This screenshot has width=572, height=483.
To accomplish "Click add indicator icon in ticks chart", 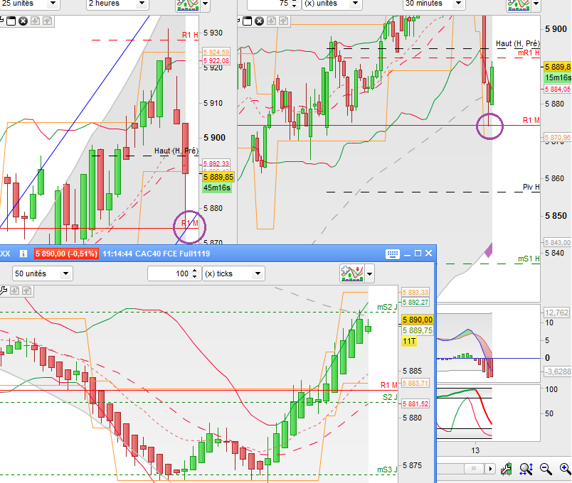I will 351,273.
